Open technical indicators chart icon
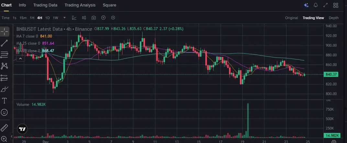The height and width of the screenshot is (143, 347). [74, 18]
